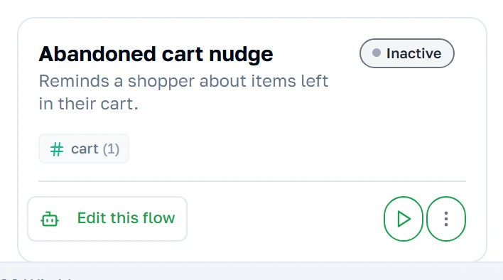Image resolution: width=503 pixels, height=280 pixels.
Task: Click the robot icon beside Edit this flow
Action: [x=50, y=219]
